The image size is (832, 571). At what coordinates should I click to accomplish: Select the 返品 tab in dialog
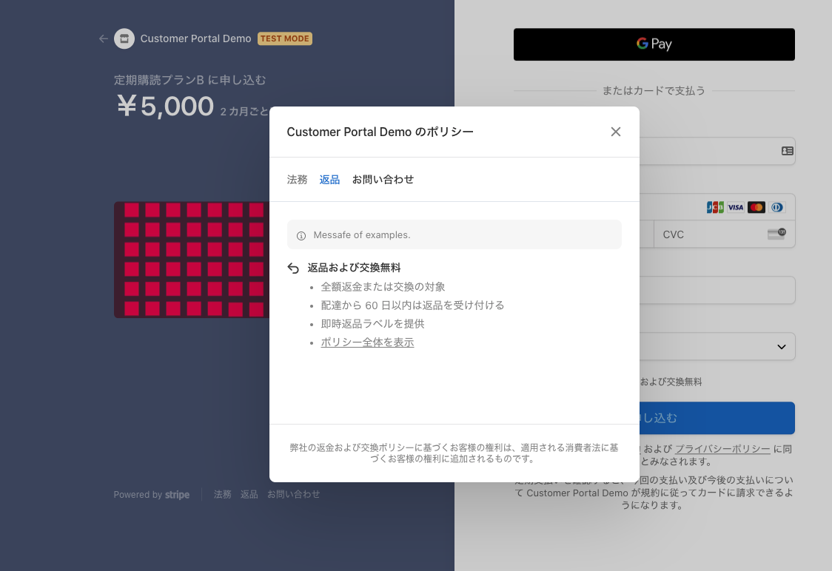click(329, 180)
